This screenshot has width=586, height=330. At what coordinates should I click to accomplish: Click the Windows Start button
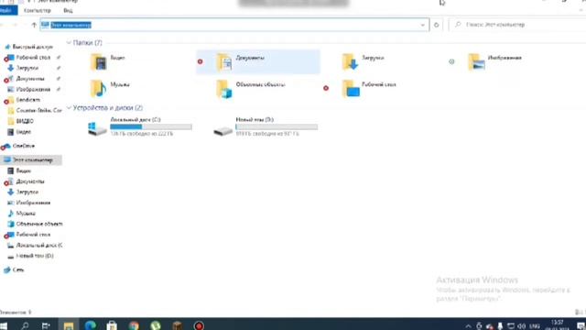(x=4, y=326)
